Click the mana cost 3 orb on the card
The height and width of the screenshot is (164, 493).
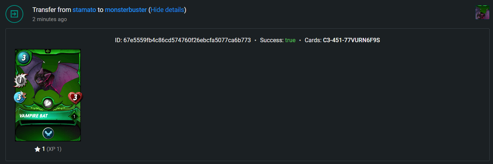point(23,57)
